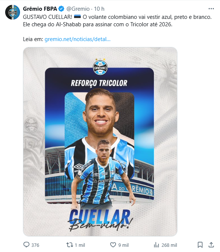Click the reply speech bubble icon
This screenshot has height=252, width=220.
[26, 245]
